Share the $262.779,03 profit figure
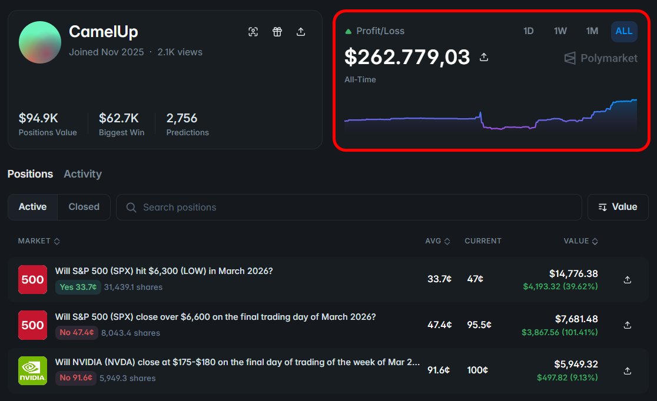The height and width of the screenshot is (401, 657). point(484,57)
